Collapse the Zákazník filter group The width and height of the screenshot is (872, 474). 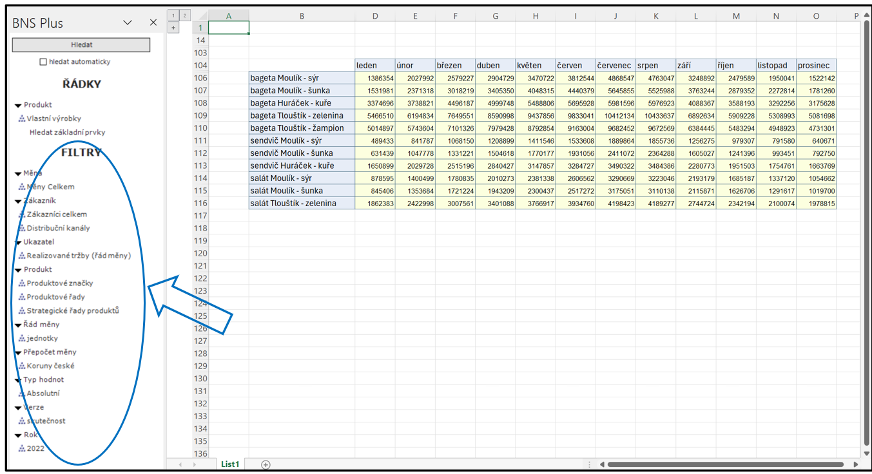(x=18, y=201)
